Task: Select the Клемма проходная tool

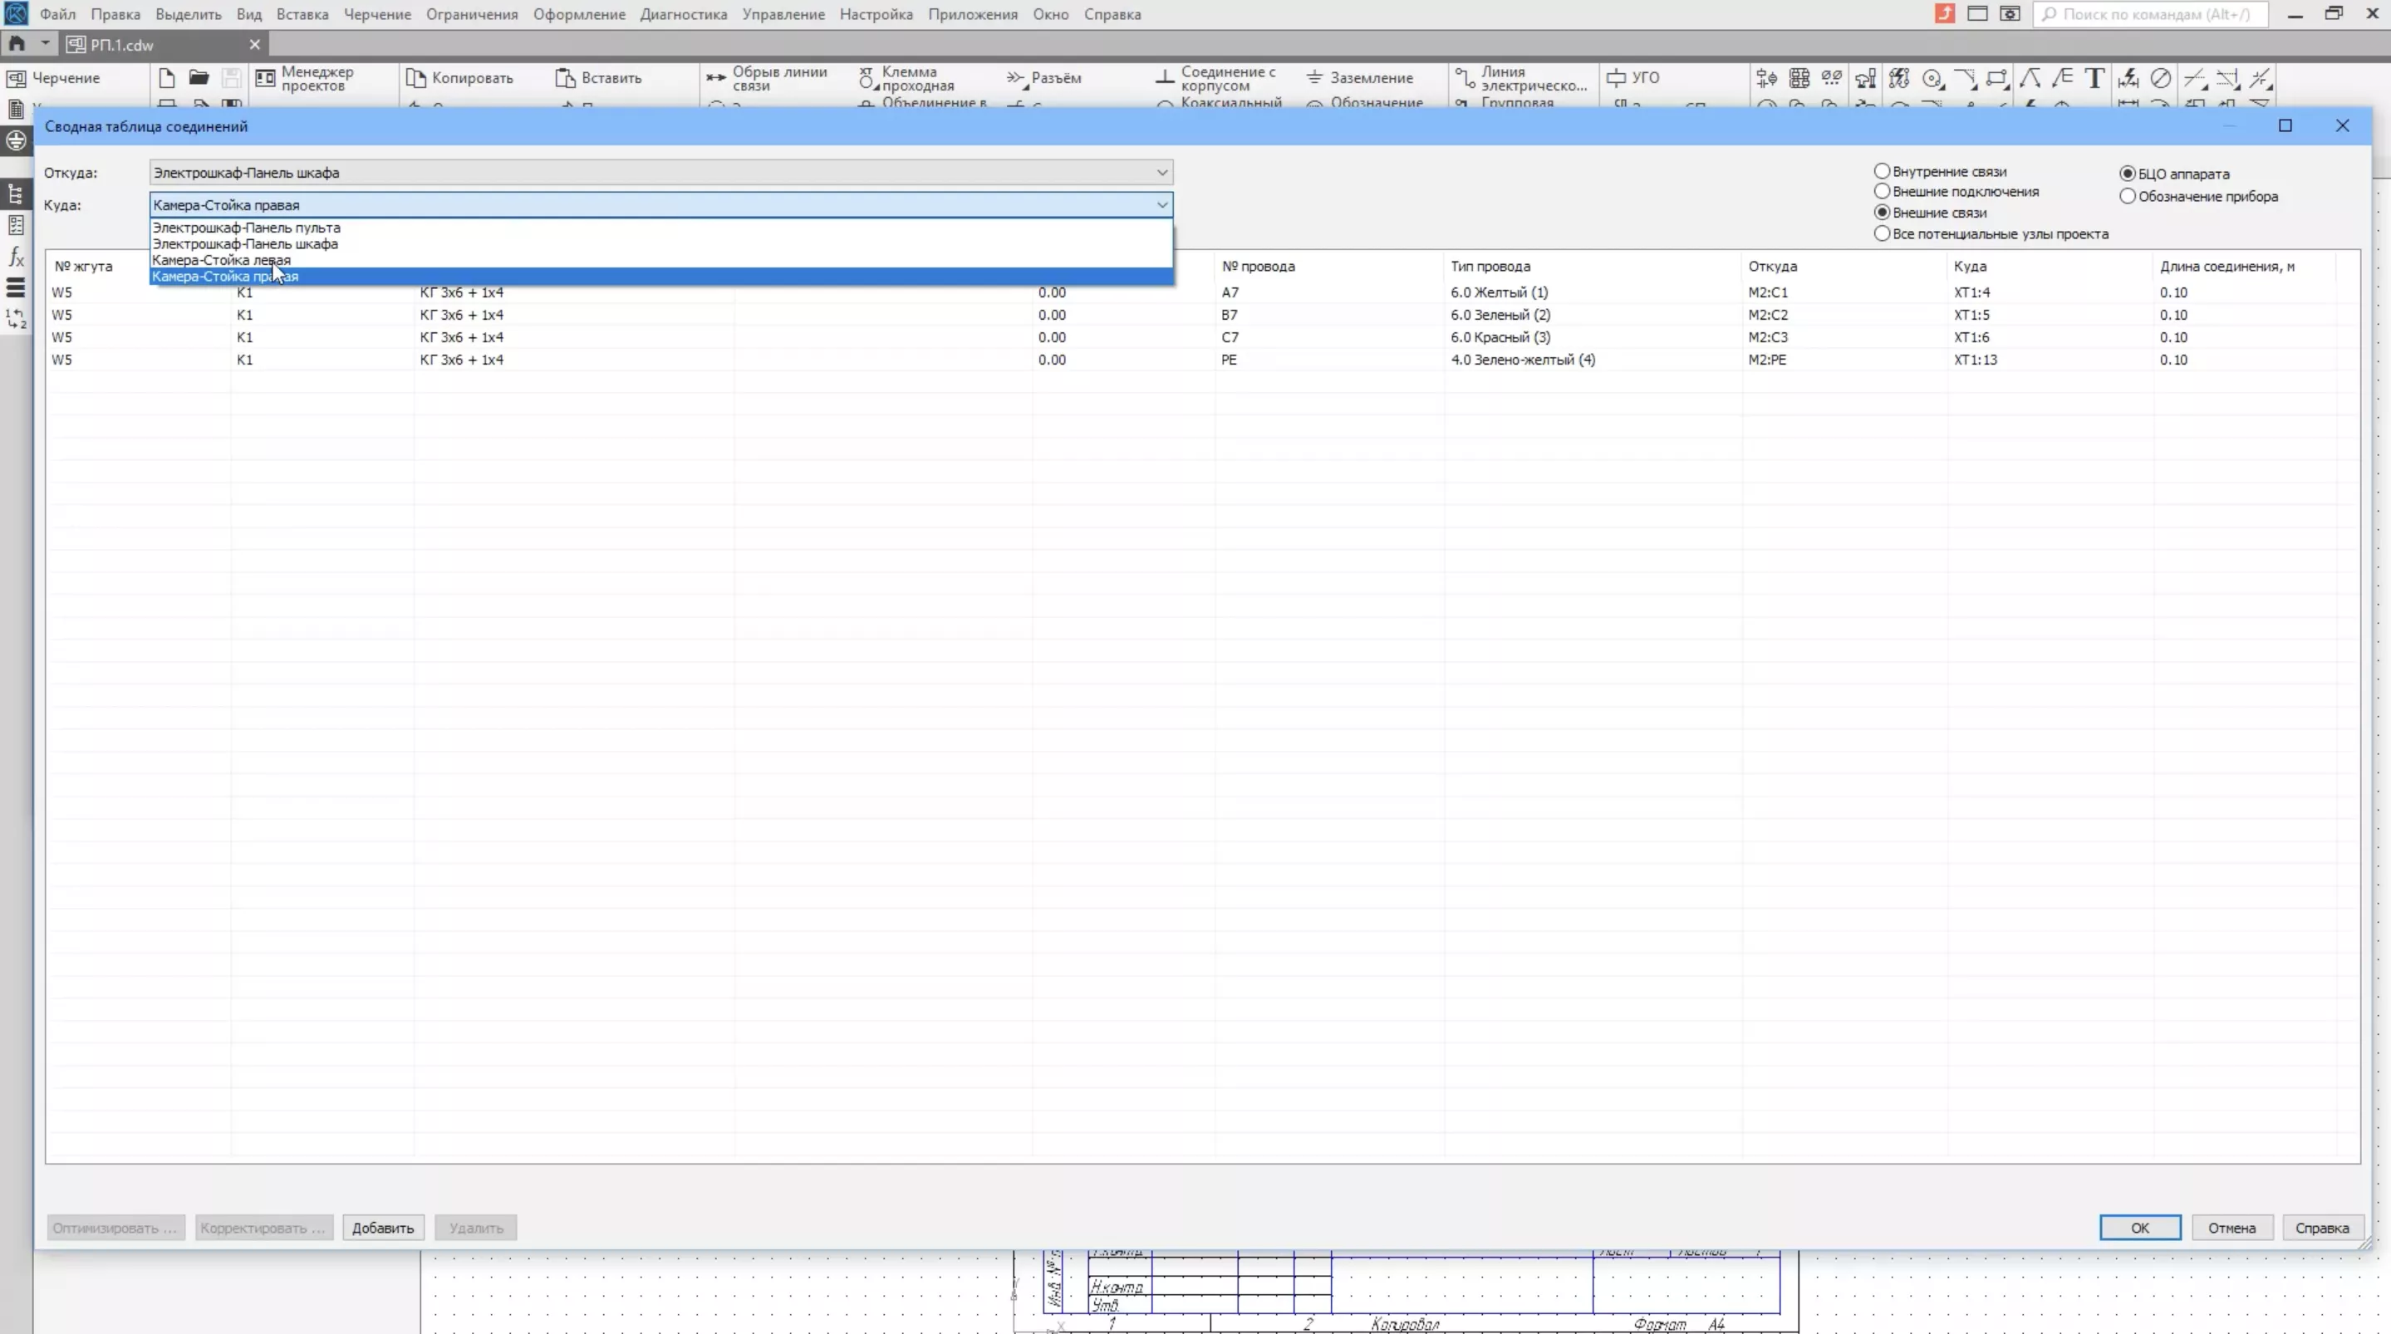Action: (867, 78)
